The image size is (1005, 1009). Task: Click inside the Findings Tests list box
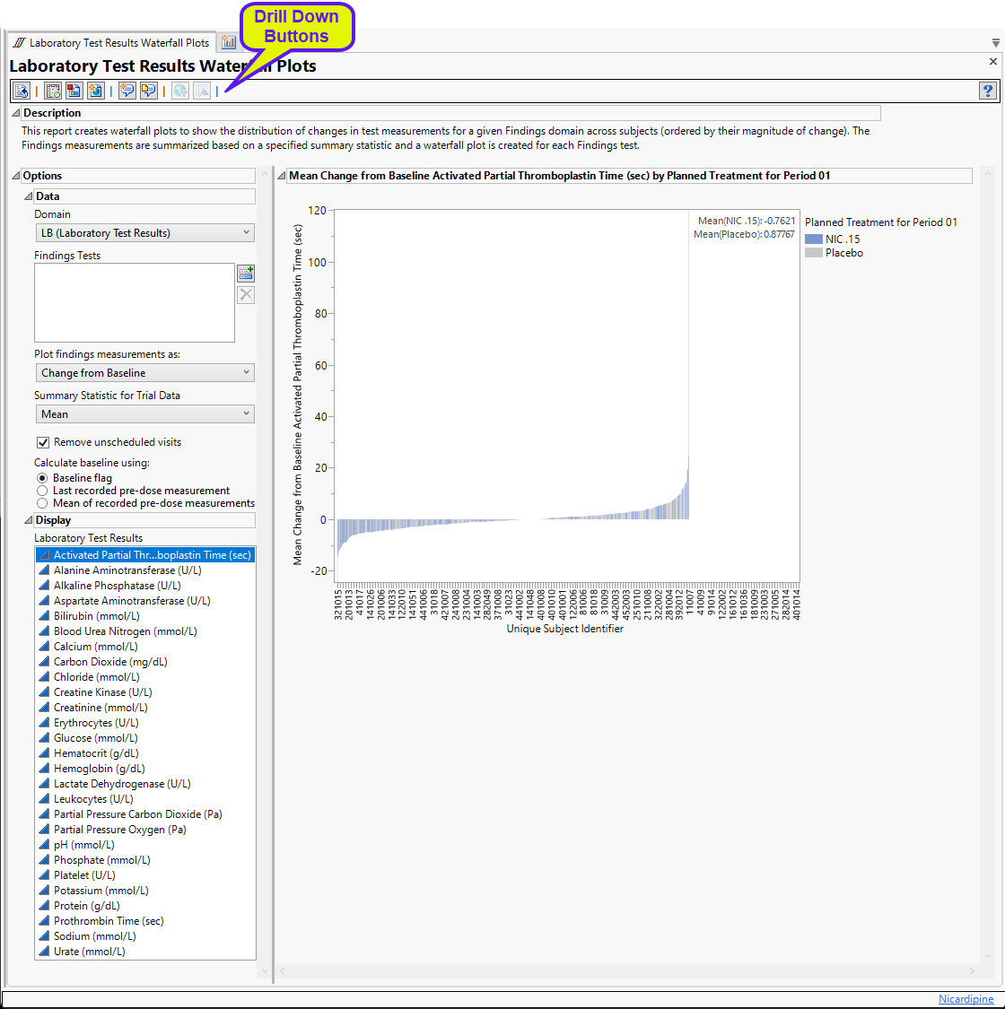(x=135, y=302)
